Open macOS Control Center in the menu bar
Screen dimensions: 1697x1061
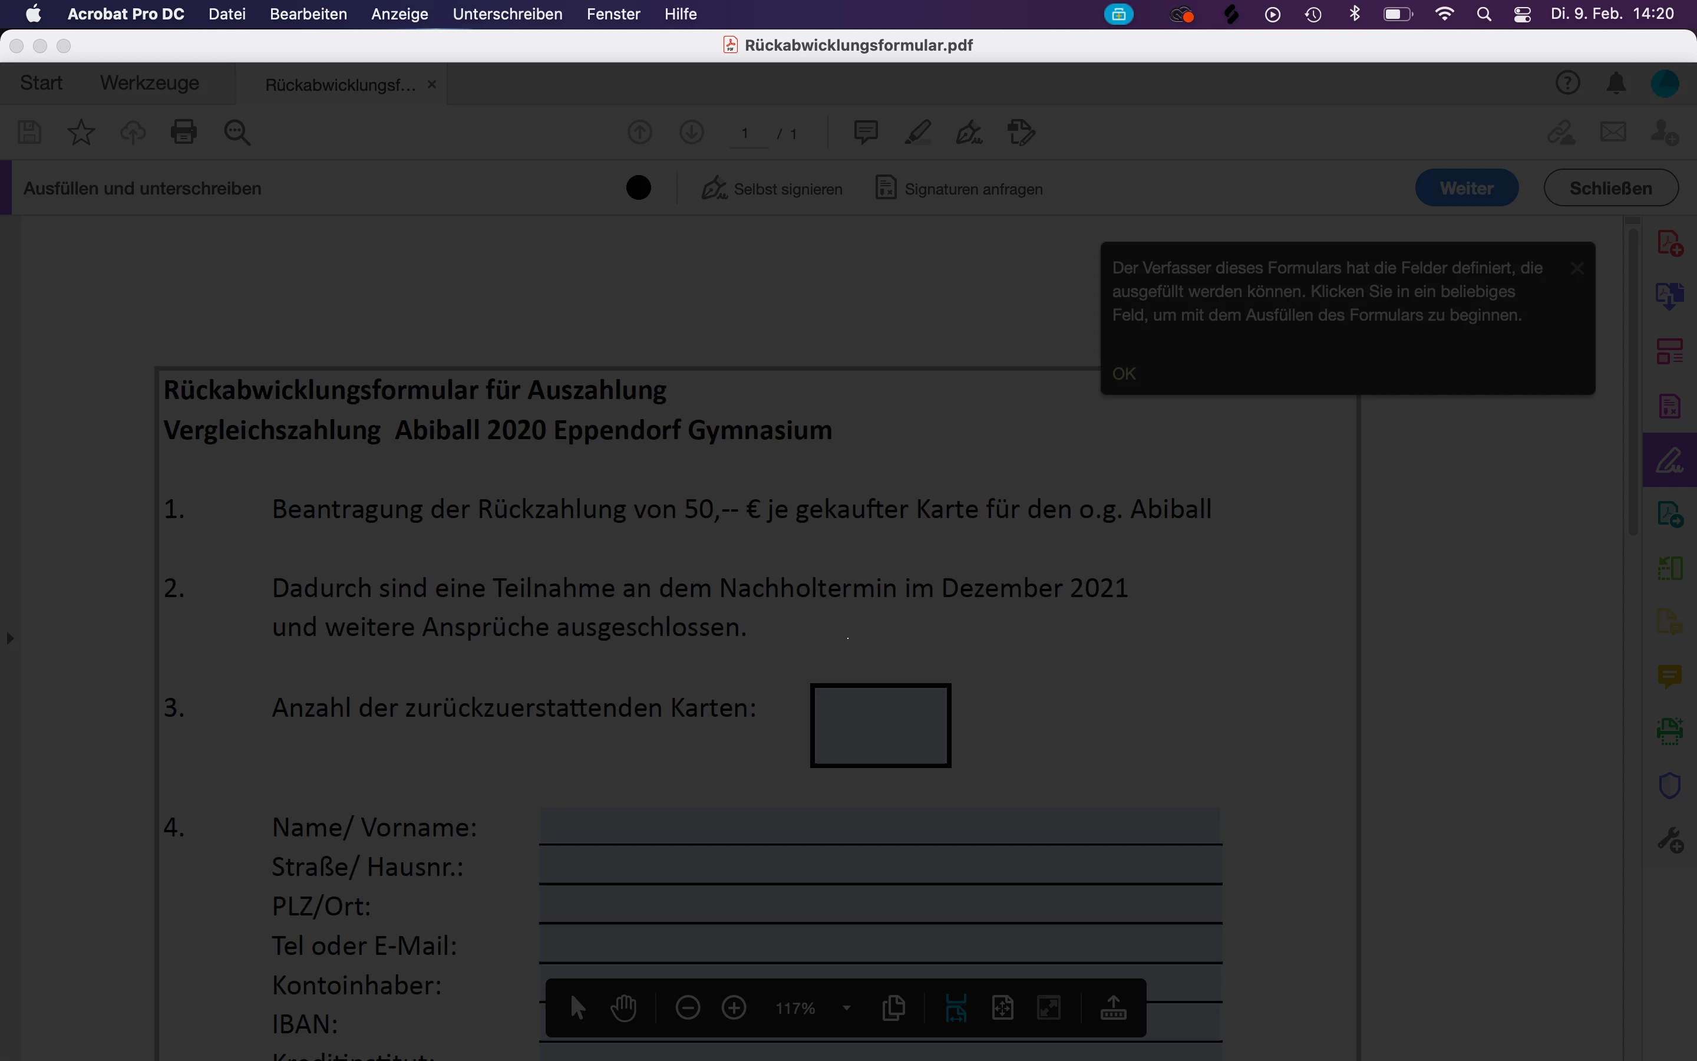[x=1523, y=14]
